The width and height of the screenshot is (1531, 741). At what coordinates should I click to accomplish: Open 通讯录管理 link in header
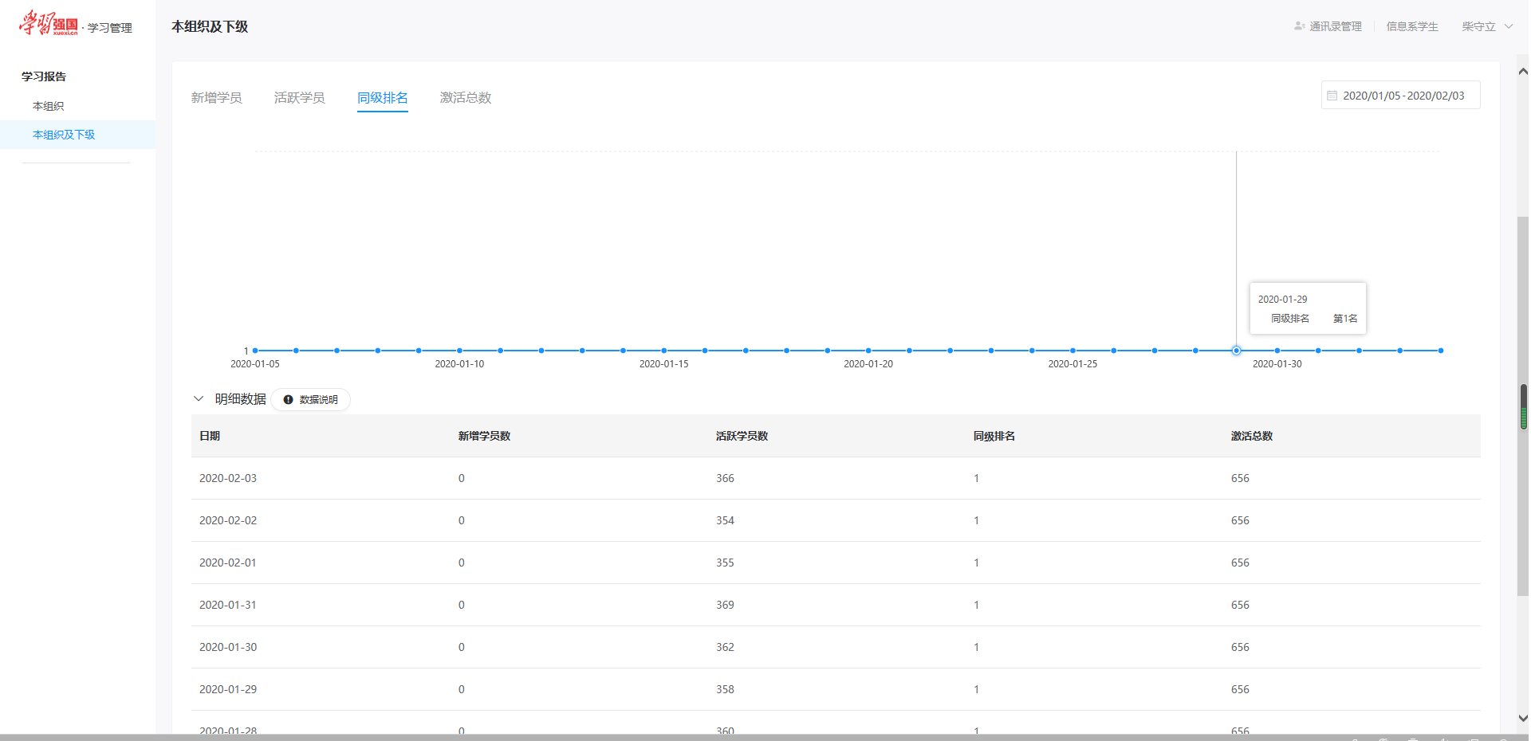1335,26
